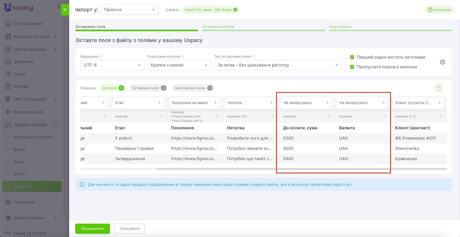Open Крамниця in the sidebar
460x237 pixels.
click(24, 202)
